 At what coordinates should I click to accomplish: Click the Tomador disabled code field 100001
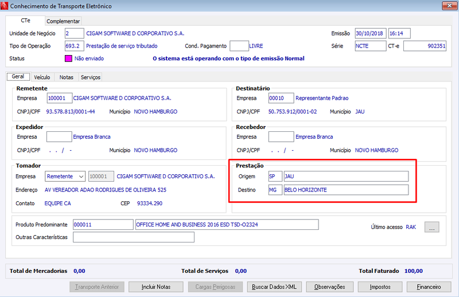click(101, 177)
